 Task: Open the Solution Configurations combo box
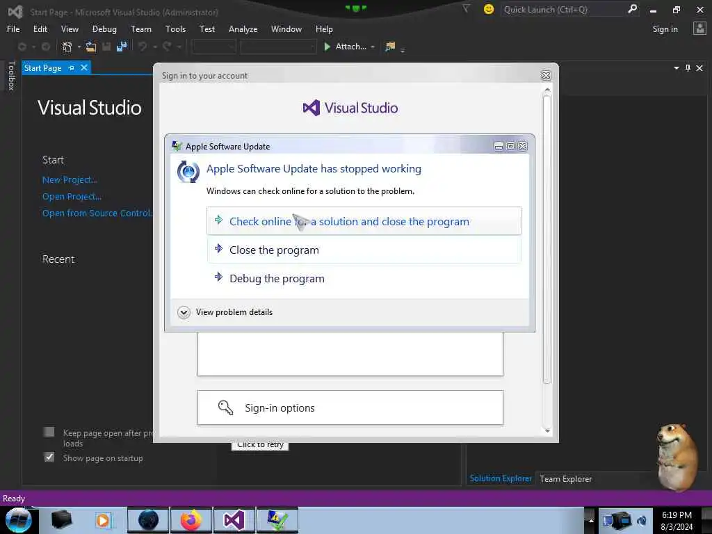(x=214, y=47)
